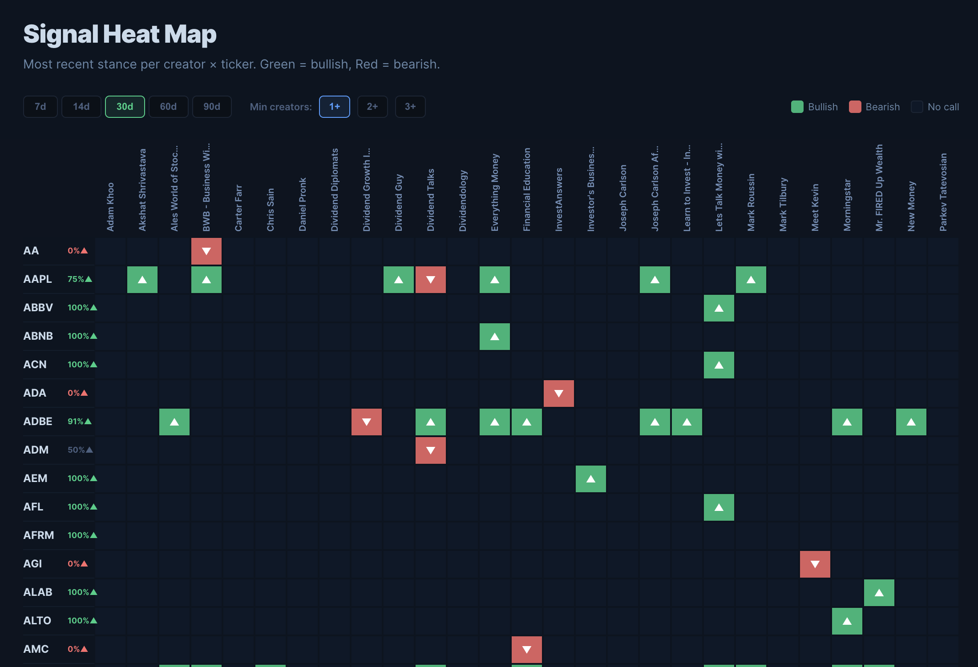
Task: Set time range to 90d
Action: (x=212, y=107)
